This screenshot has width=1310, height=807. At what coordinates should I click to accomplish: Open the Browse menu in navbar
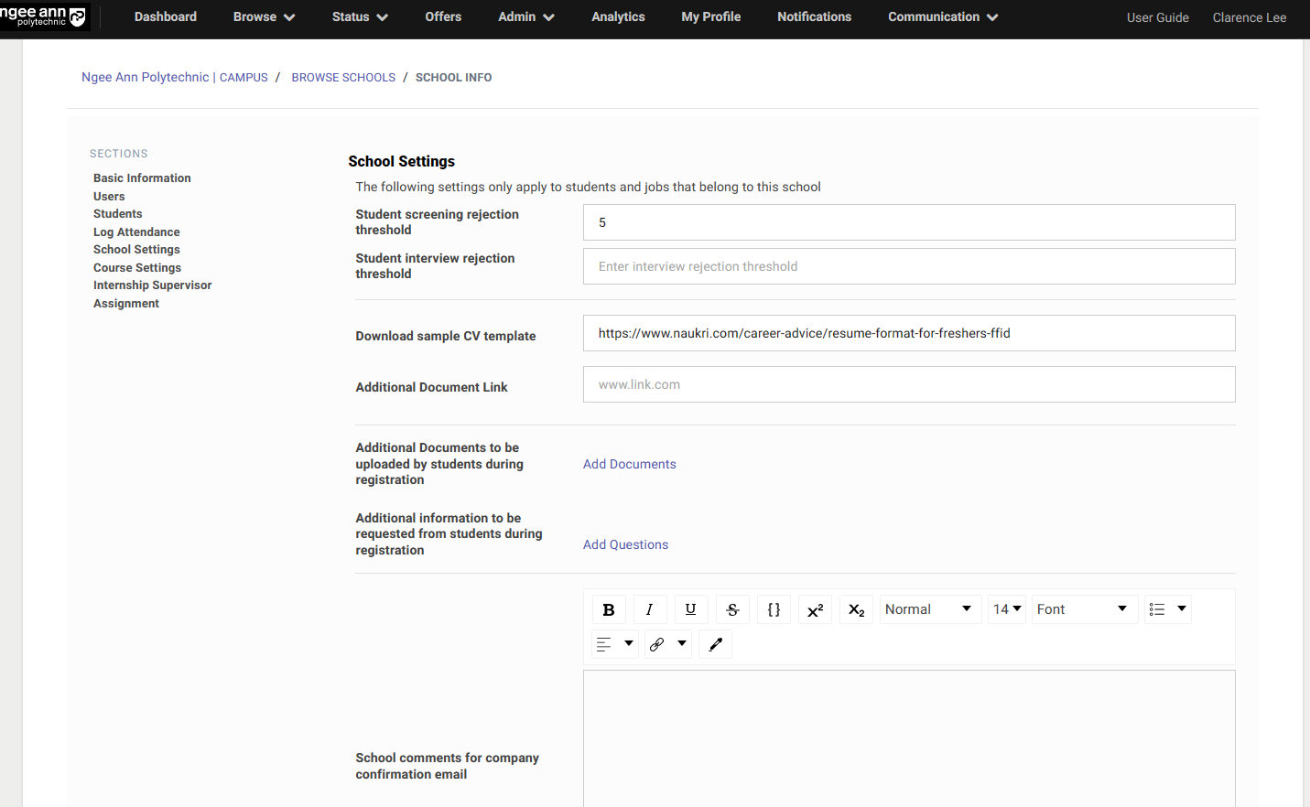point(264,17)
